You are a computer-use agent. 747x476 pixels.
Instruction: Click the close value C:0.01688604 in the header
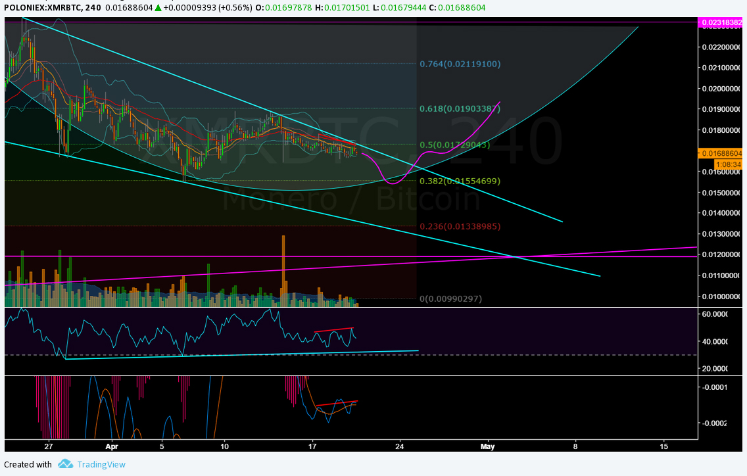coord(456,8)
